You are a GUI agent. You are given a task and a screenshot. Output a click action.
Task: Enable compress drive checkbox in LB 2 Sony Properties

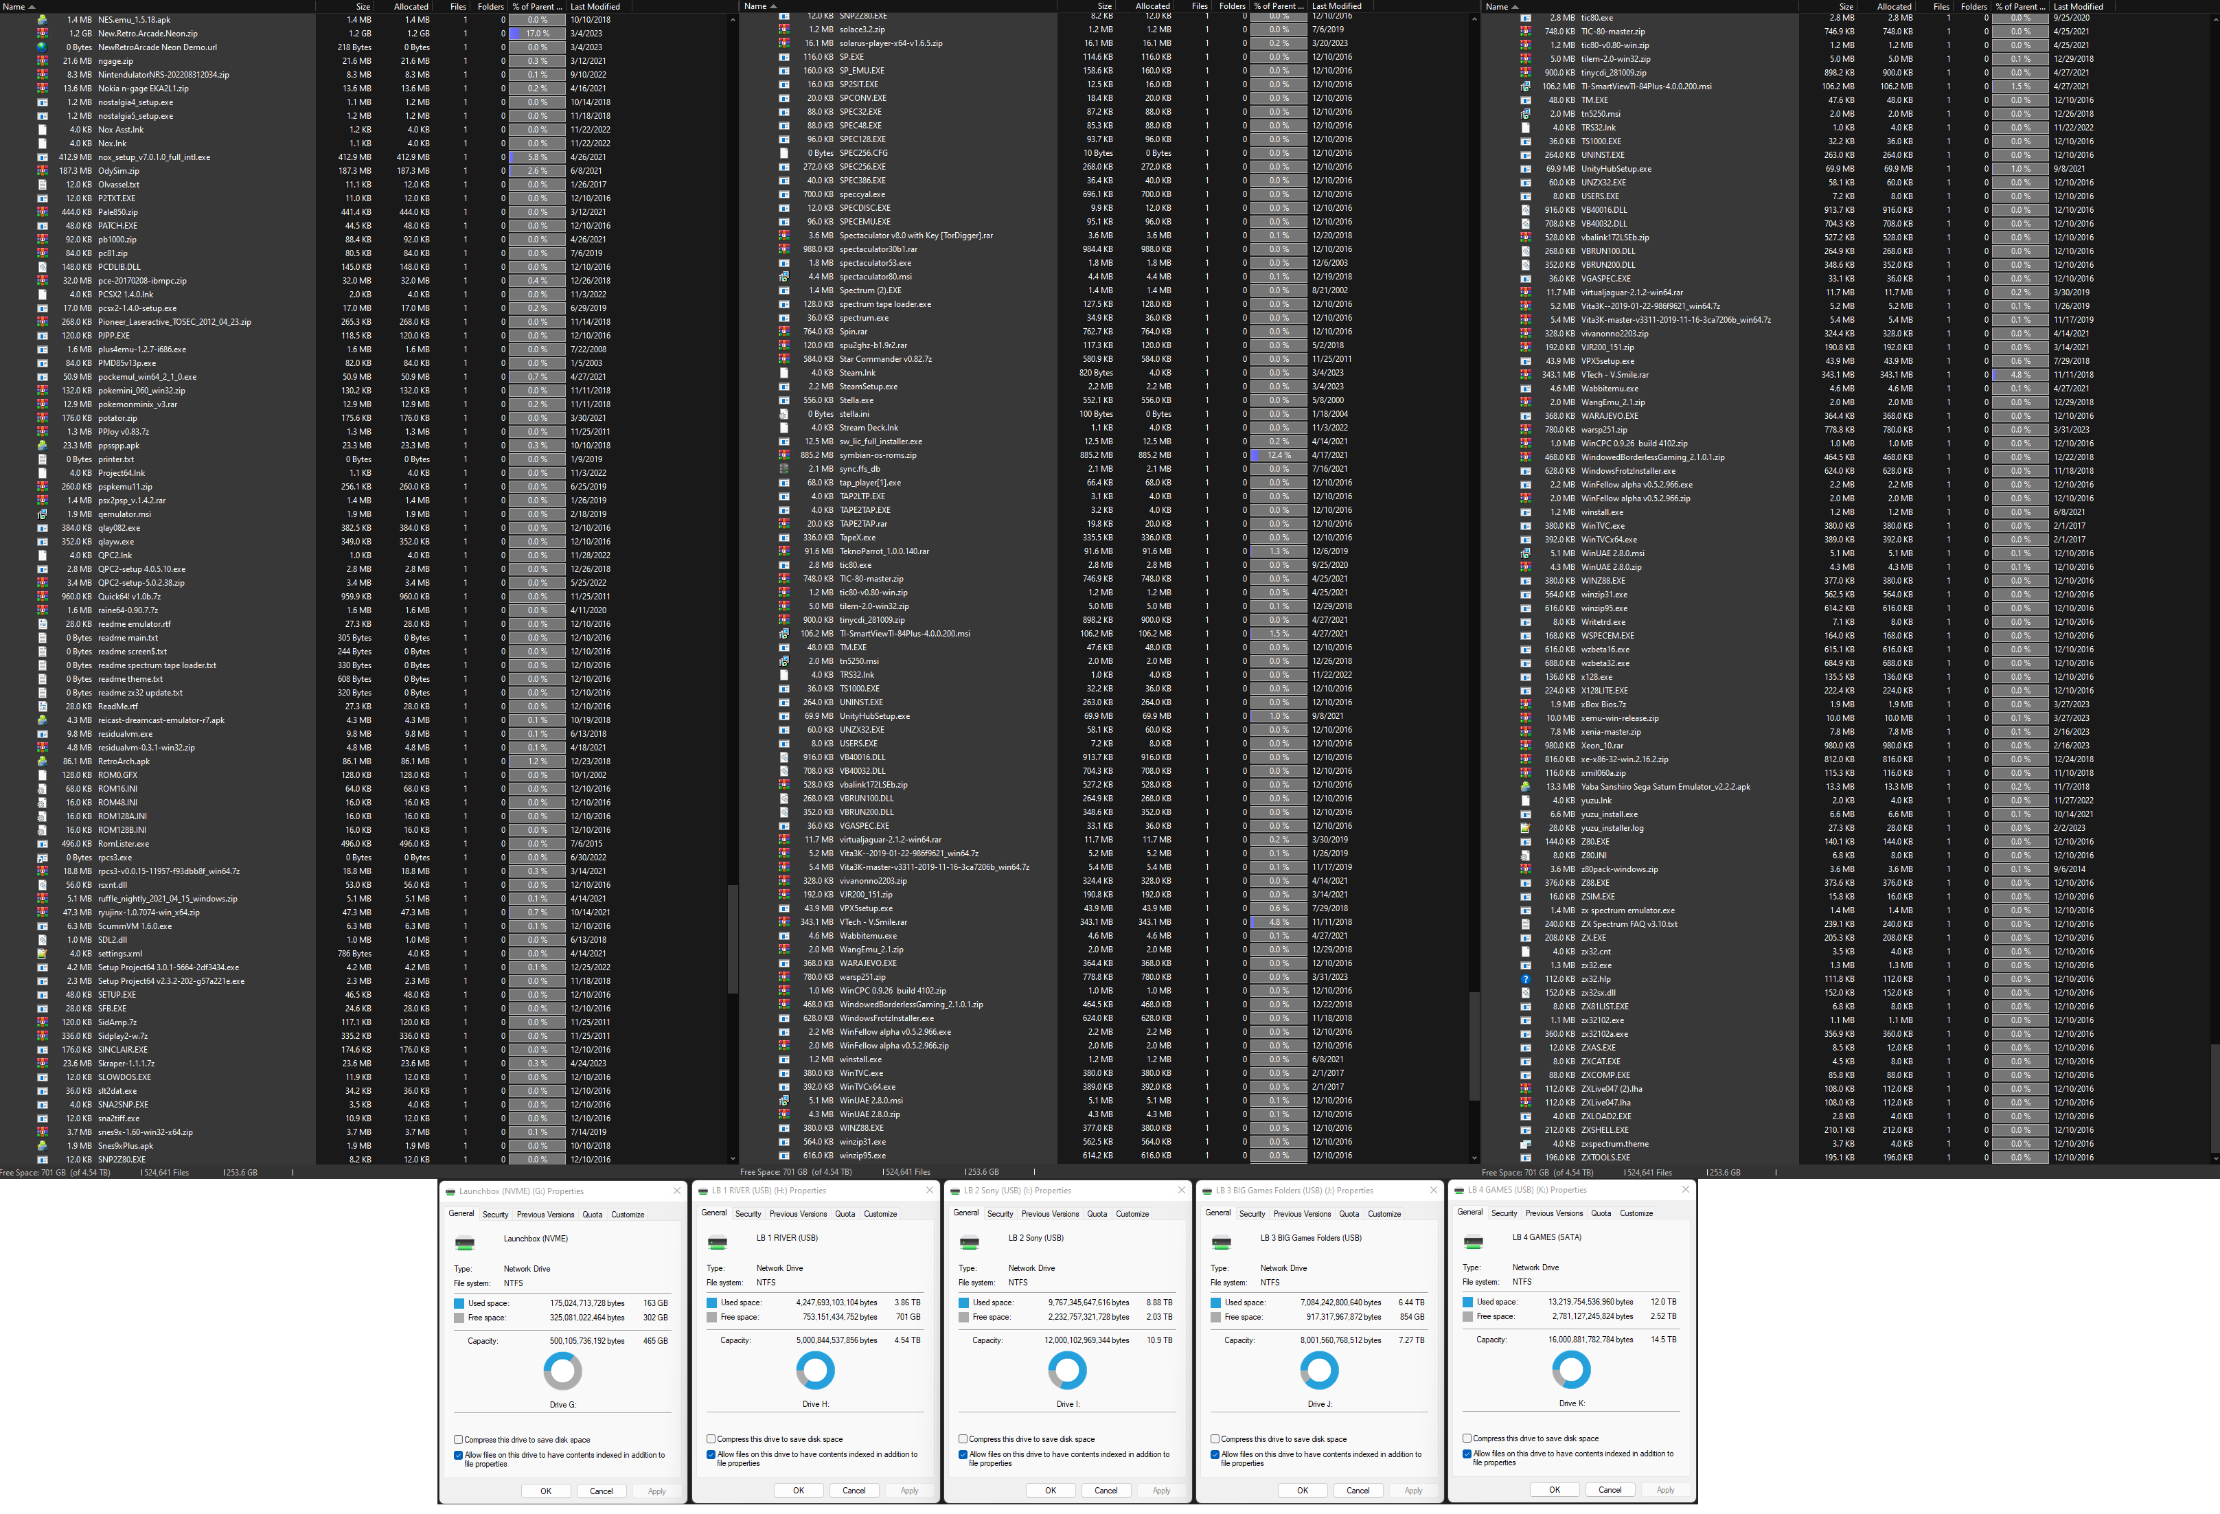click(x=963, y=1438)
